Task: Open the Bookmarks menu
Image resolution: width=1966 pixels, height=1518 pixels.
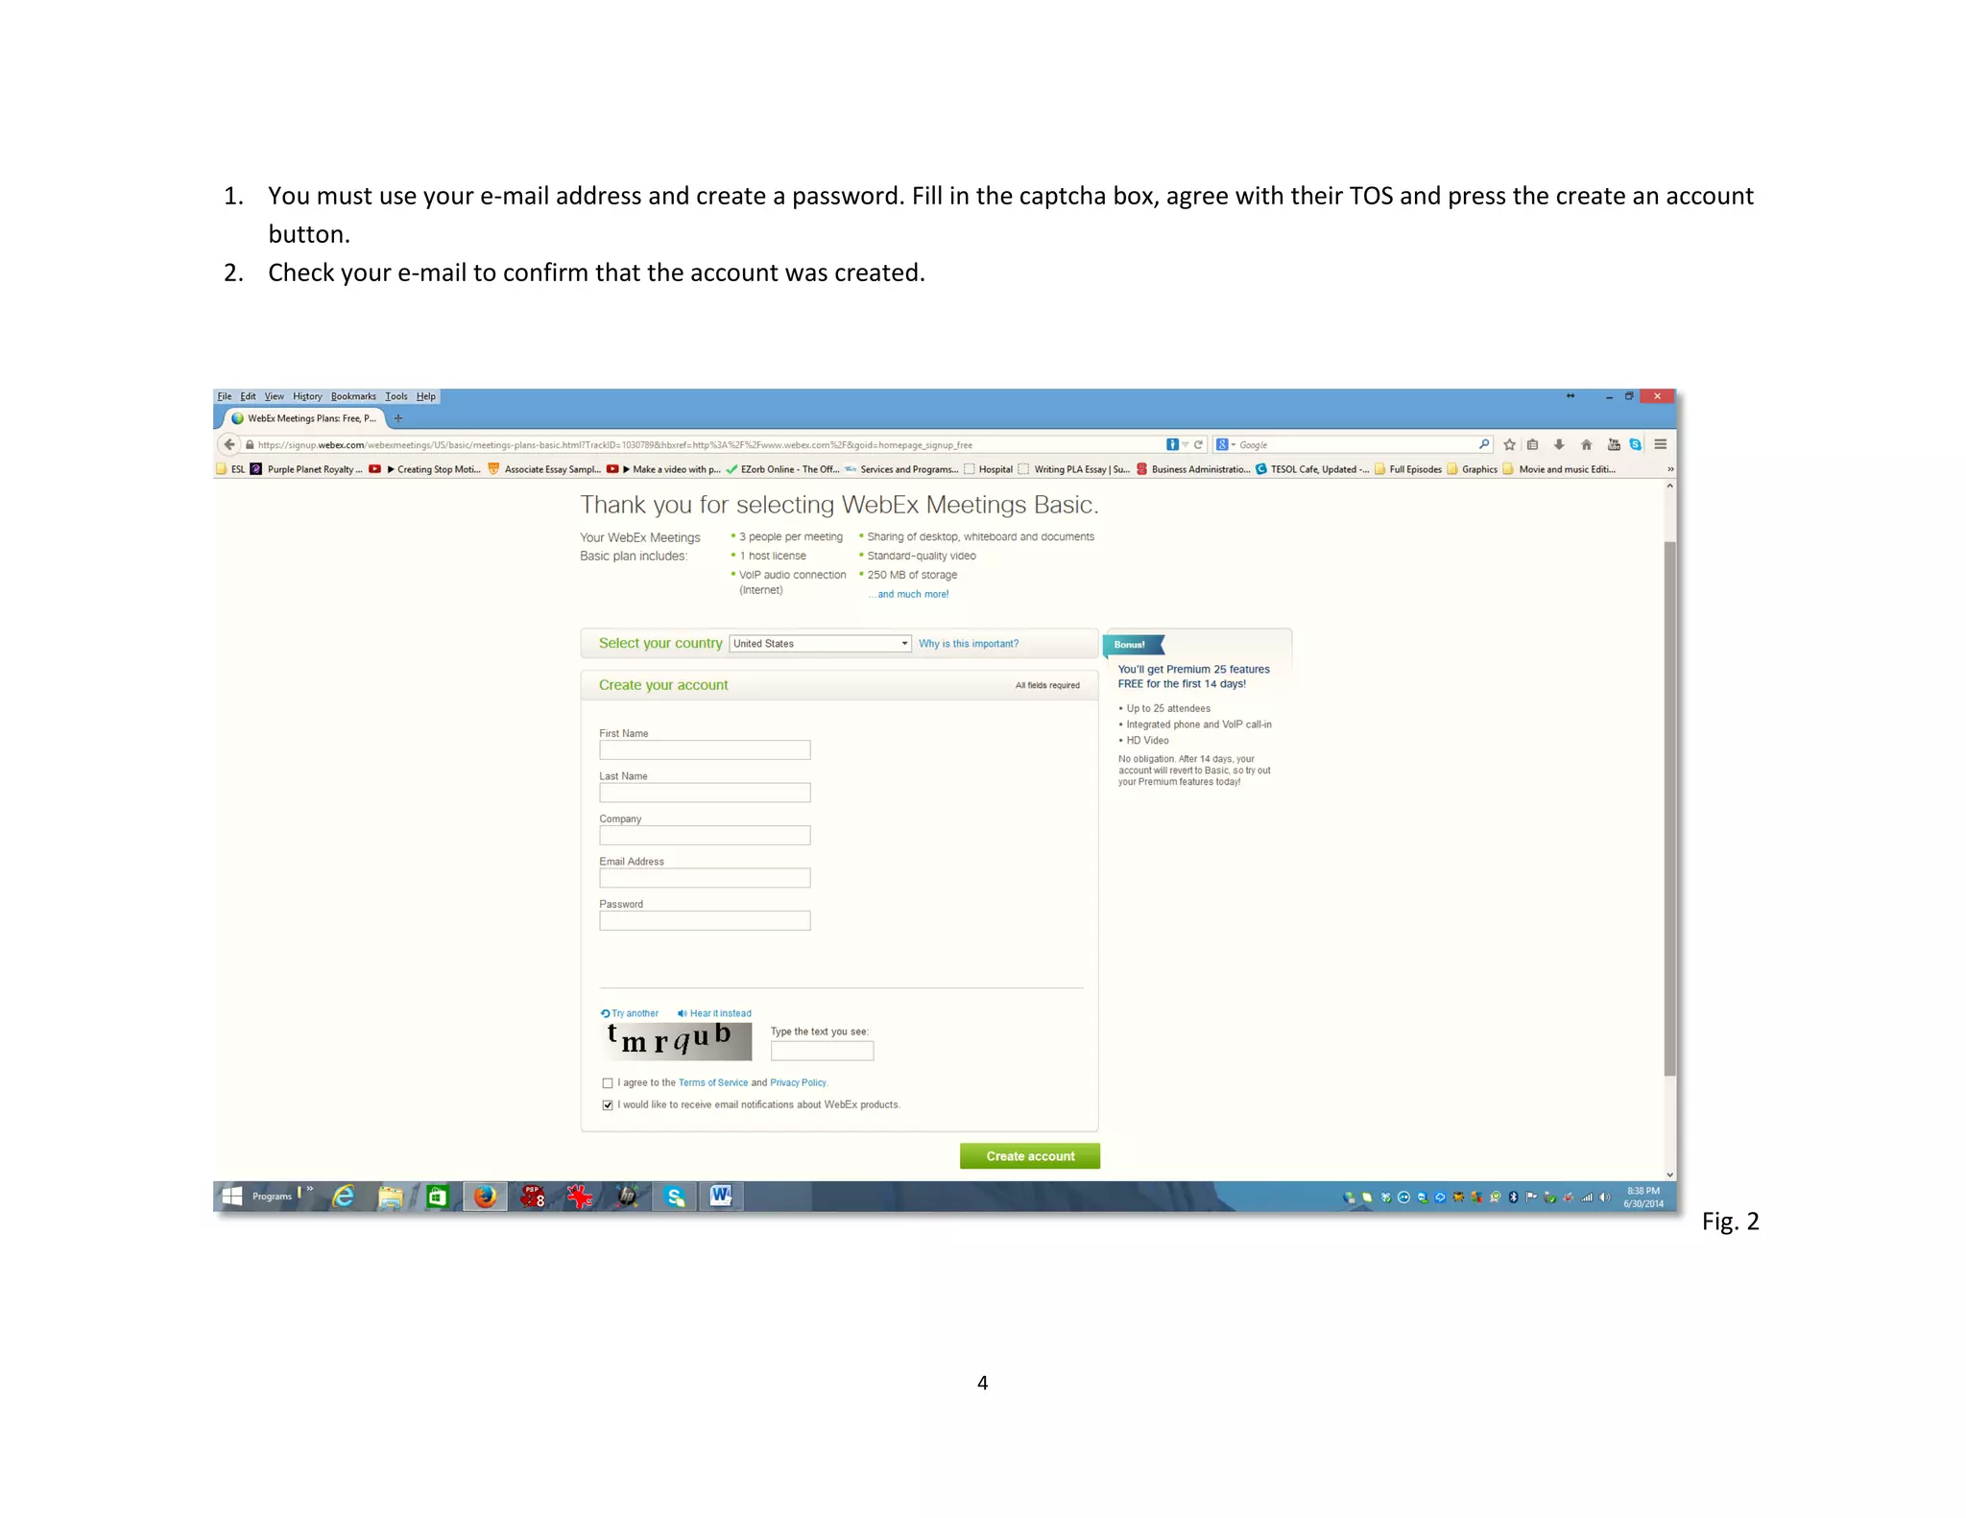Action: 353,396
